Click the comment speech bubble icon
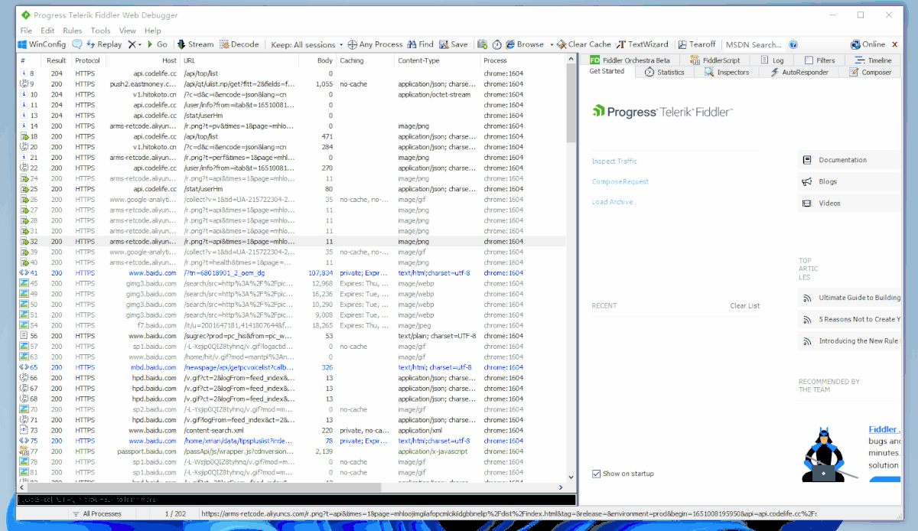 pos(77,44)
